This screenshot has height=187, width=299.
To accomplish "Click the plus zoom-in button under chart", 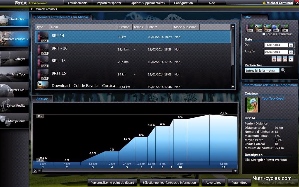I will click(235, 171).
